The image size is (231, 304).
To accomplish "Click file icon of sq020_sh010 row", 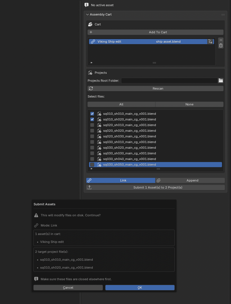I will pyautogui.click(x=99, y=125).
